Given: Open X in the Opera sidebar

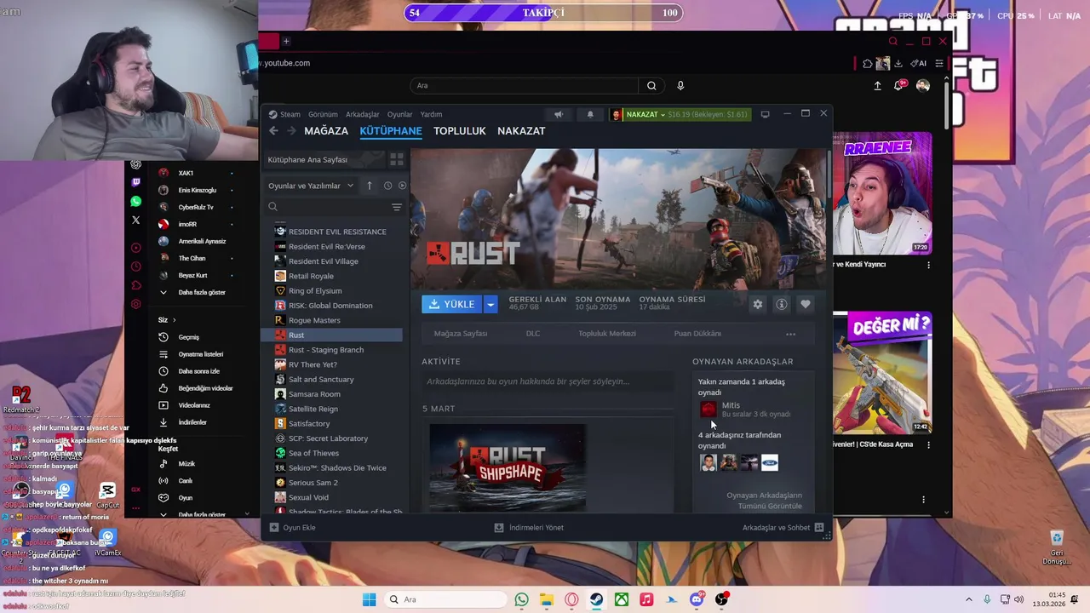Looking at the screenshot, I should (x=136, y=220).
